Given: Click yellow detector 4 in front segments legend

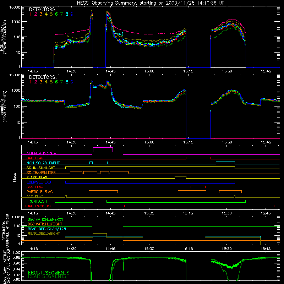Looking at the screenshot, I should click(x=46, y=14).
